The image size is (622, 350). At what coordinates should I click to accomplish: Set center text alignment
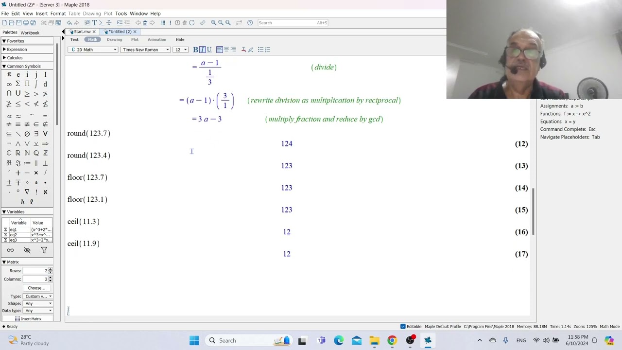tap(226, 50)
